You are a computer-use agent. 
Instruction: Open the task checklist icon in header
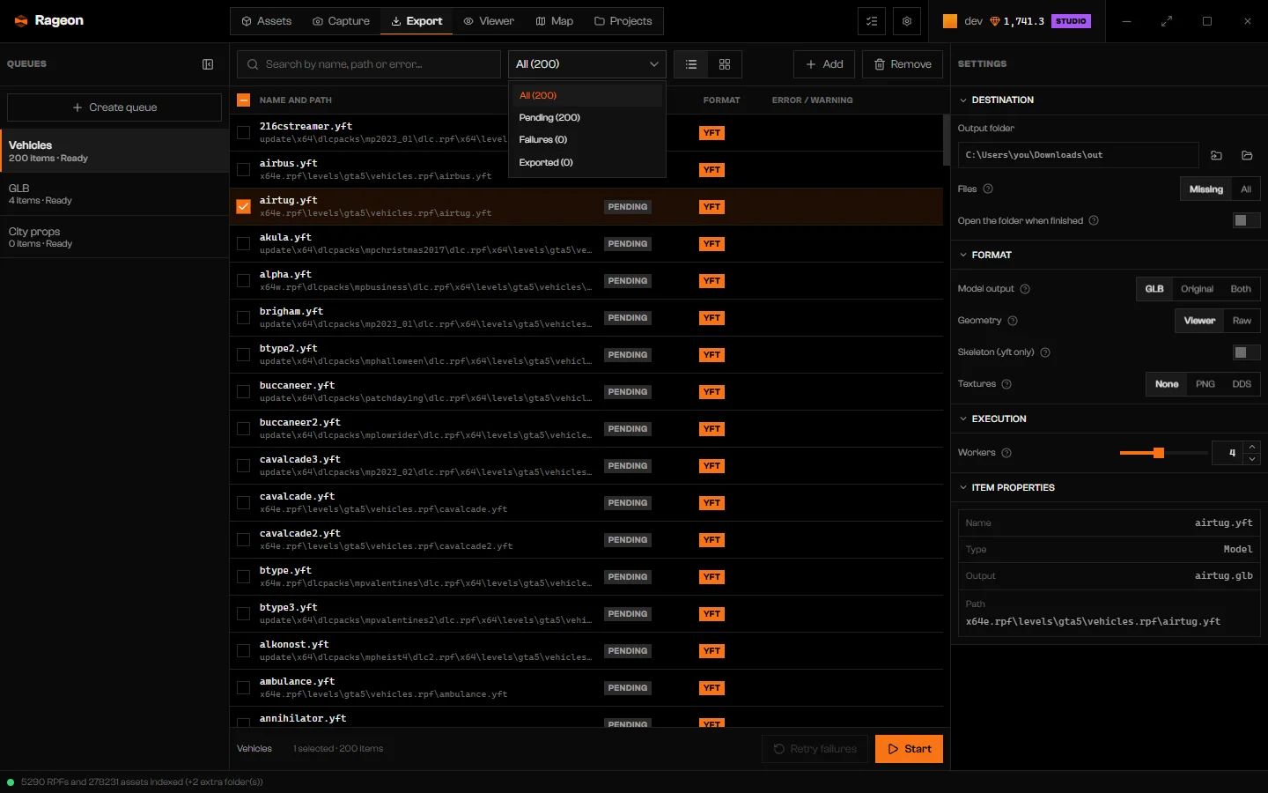coord(872,21)
